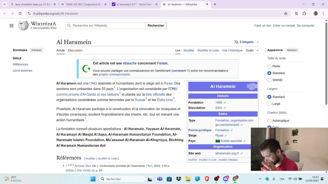Open File Explorer from the taskbar
Image resolution: width=328 pixels, height=184 pixels.
tap(188, 179)
